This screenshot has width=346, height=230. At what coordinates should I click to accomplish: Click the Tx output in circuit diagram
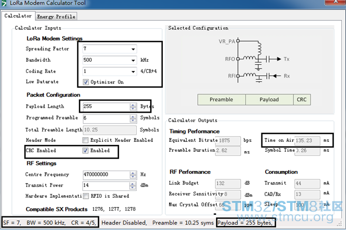pos(287,59)
